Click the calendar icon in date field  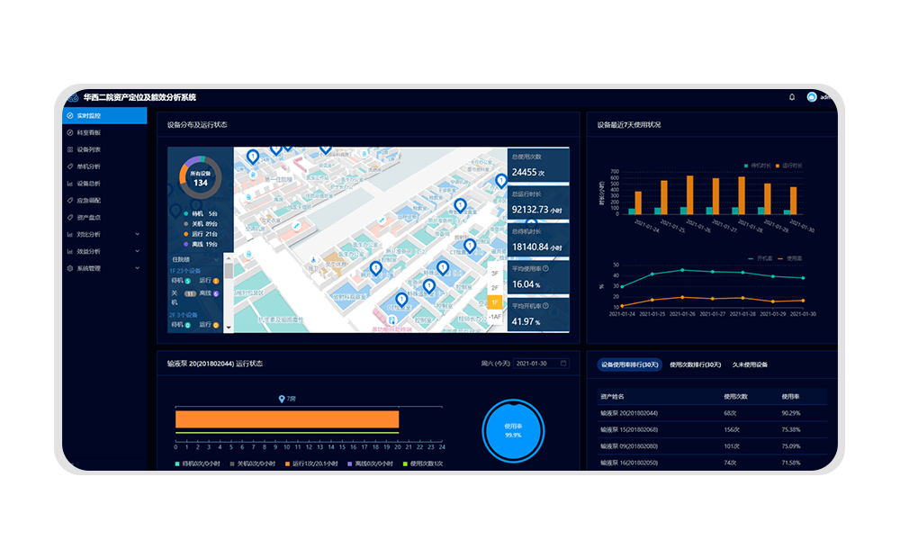pos(563,364)
